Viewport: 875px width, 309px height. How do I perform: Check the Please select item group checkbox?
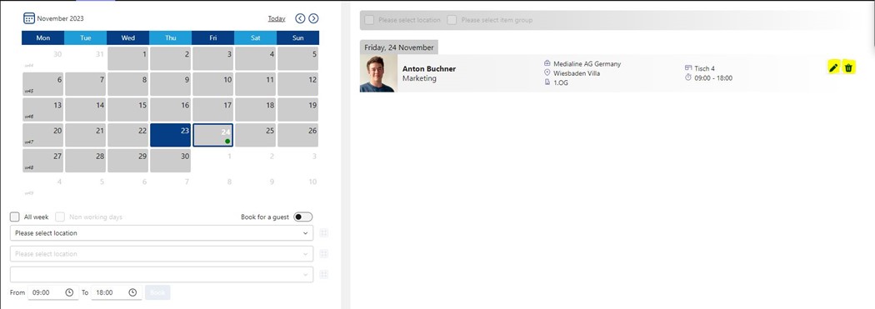(x=452, y=20)
